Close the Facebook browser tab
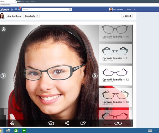The height and width of the screenshot is (133, 159). pos(15,1)
